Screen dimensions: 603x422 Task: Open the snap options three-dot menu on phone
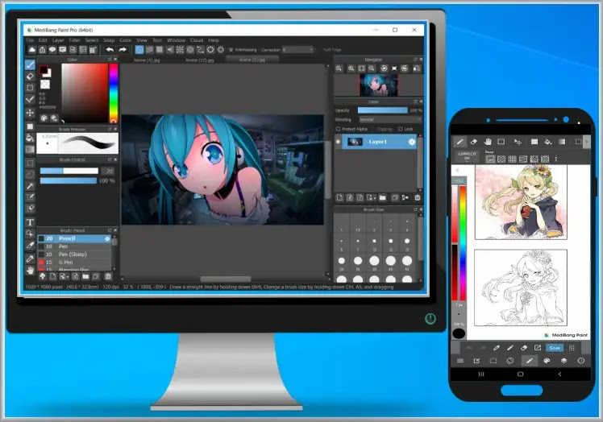click(555, 159)
